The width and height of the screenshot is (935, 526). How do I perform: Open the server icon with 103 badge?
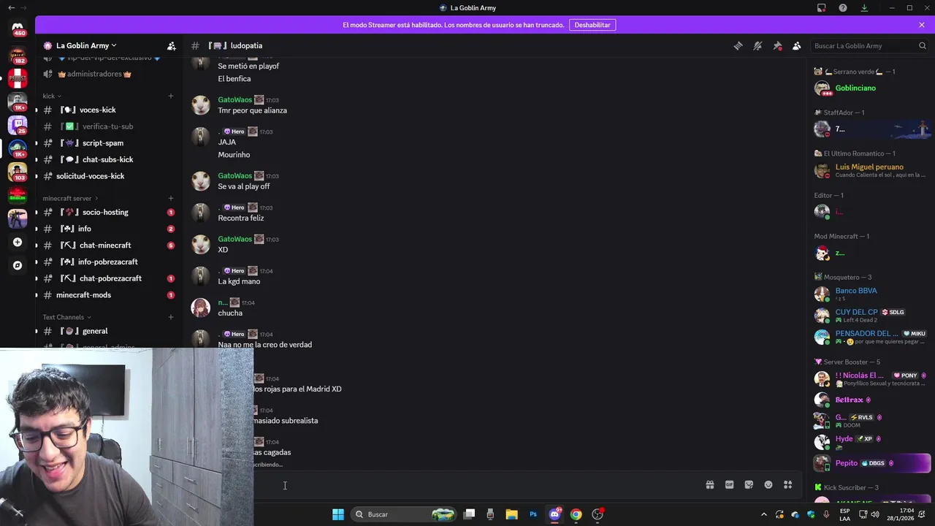click(18, 172)
